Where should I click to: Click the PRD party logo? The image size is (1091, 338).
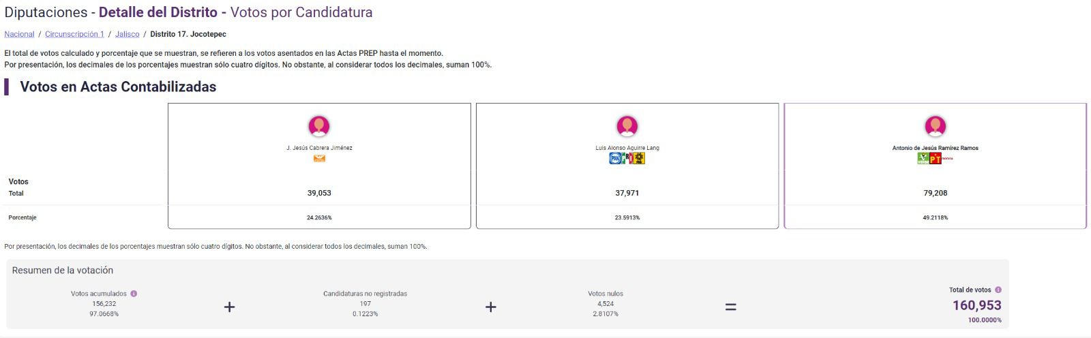(639, 158)
